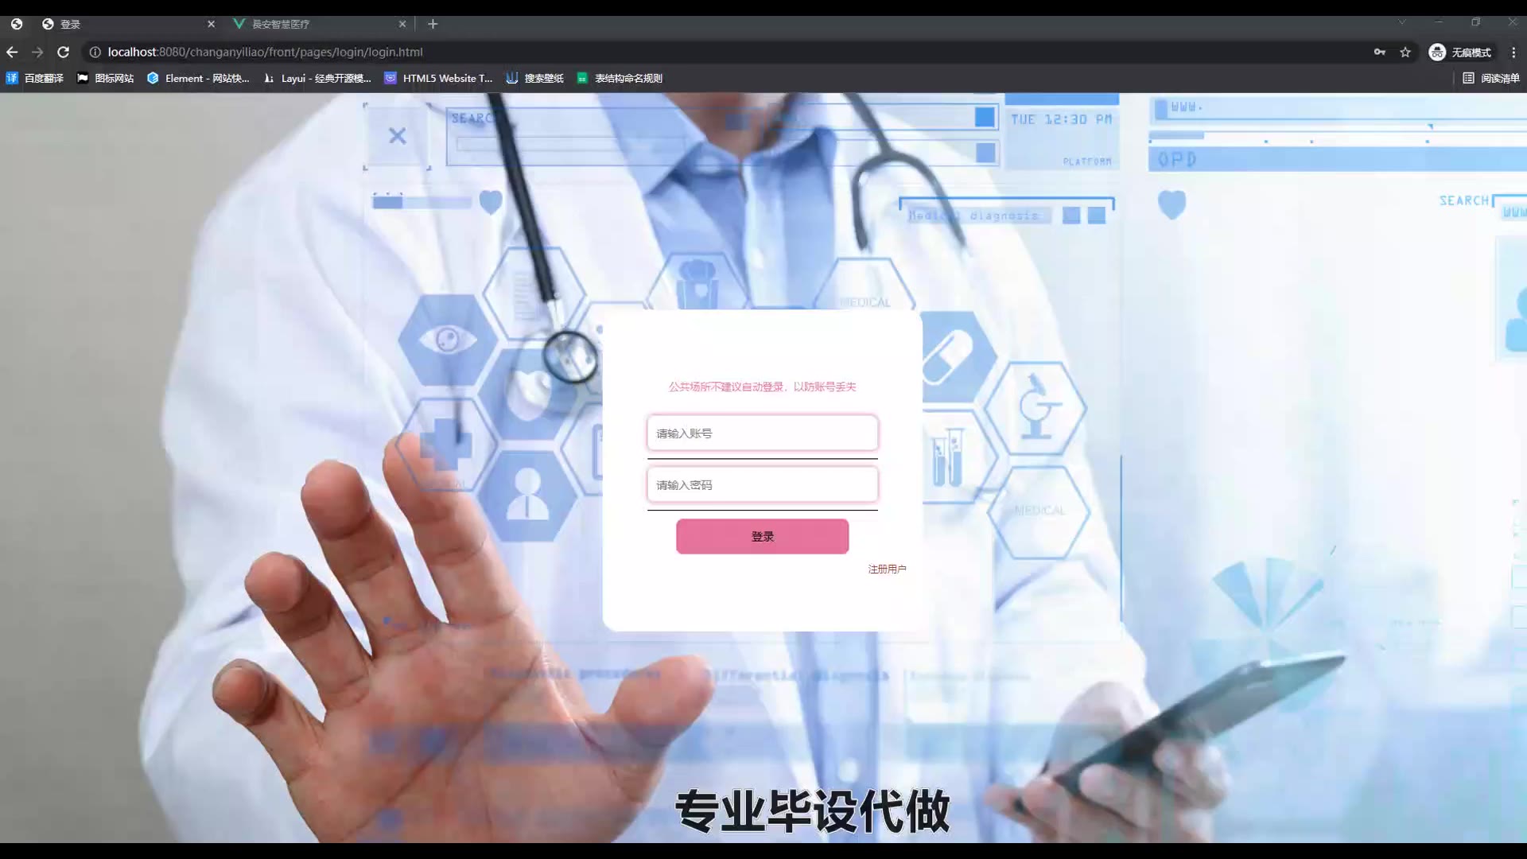Focus the 请输入账号 account field
1527x859 pixels.
point(762,433)
